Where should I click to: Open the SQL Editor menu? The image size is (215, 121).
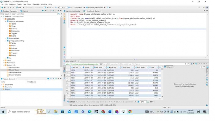(27, 4)
